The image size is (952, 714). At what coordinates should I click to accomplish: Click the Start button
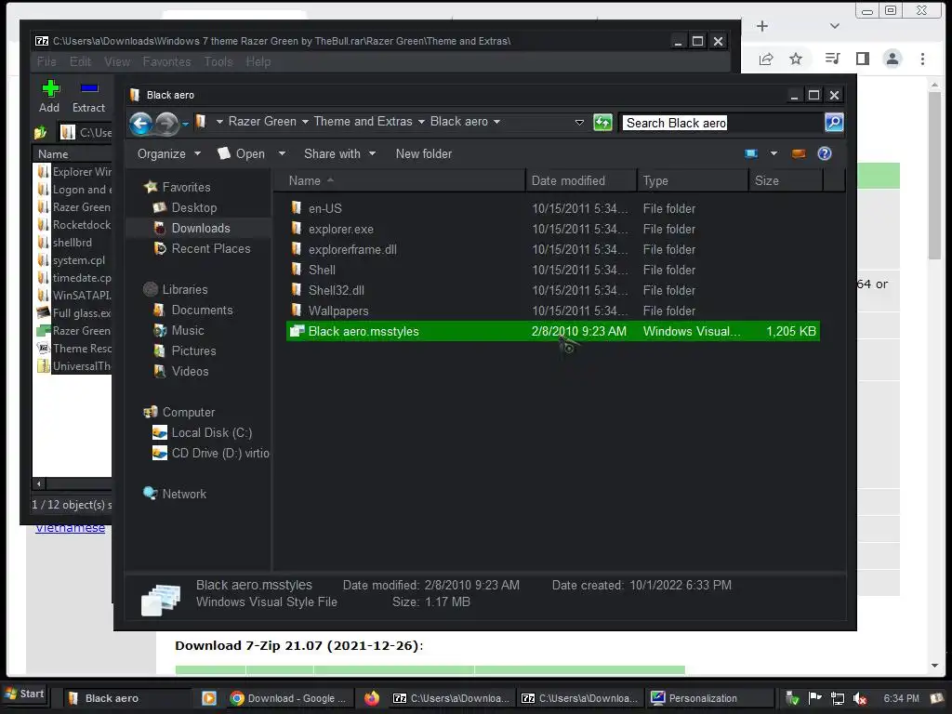click(25, 694)
